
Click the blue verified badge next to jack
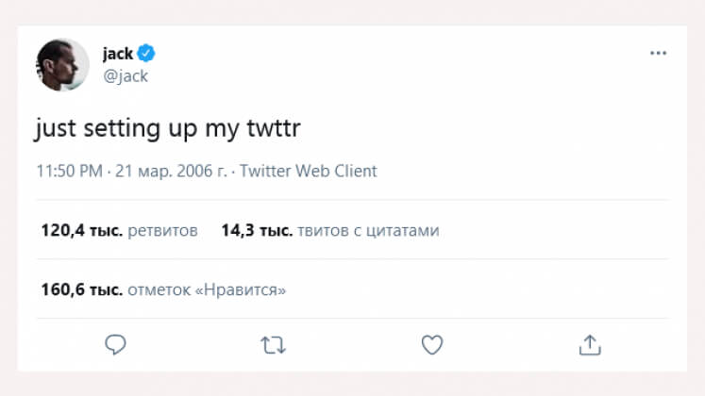[x=148, y=55]
